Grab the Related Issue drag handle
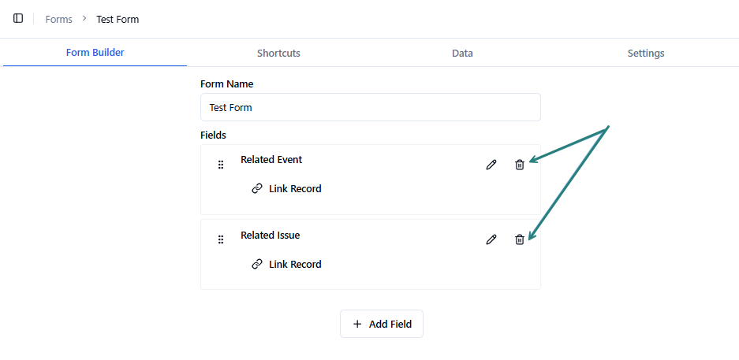The height and width of the screenshot is (360, 739). [221, 239]
